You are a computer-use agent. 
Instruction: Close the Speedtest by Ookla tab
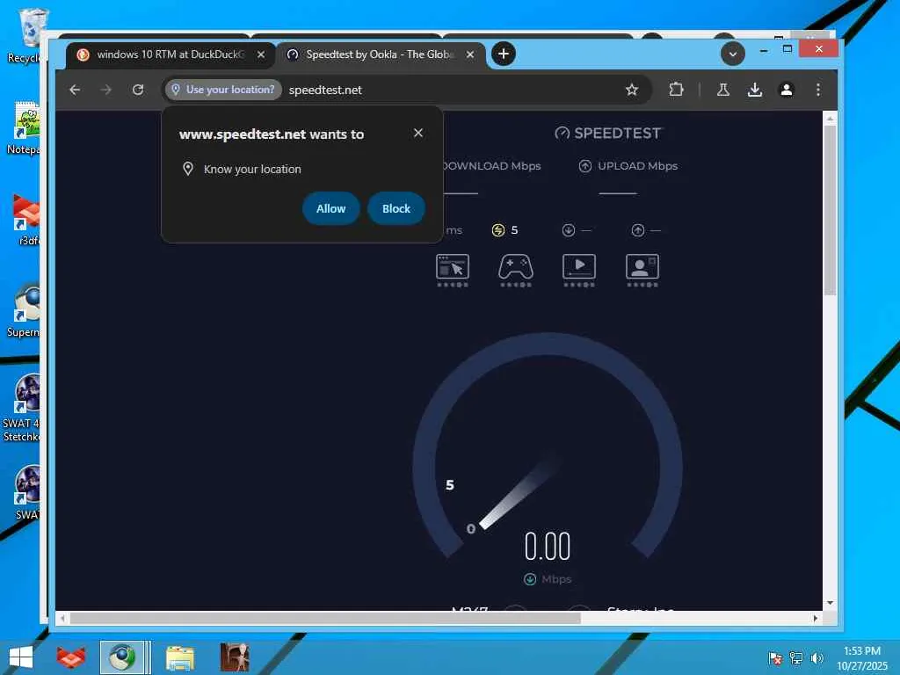point(470,54)
